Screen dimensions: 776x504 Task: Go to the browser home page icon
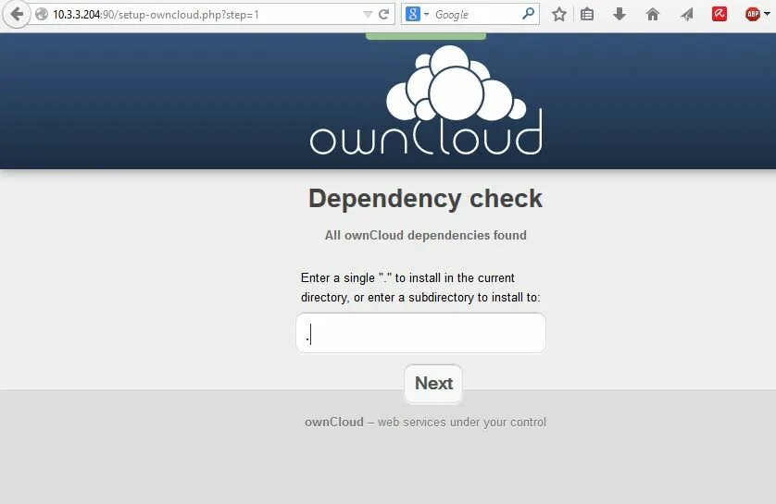[x=653, y=14]
